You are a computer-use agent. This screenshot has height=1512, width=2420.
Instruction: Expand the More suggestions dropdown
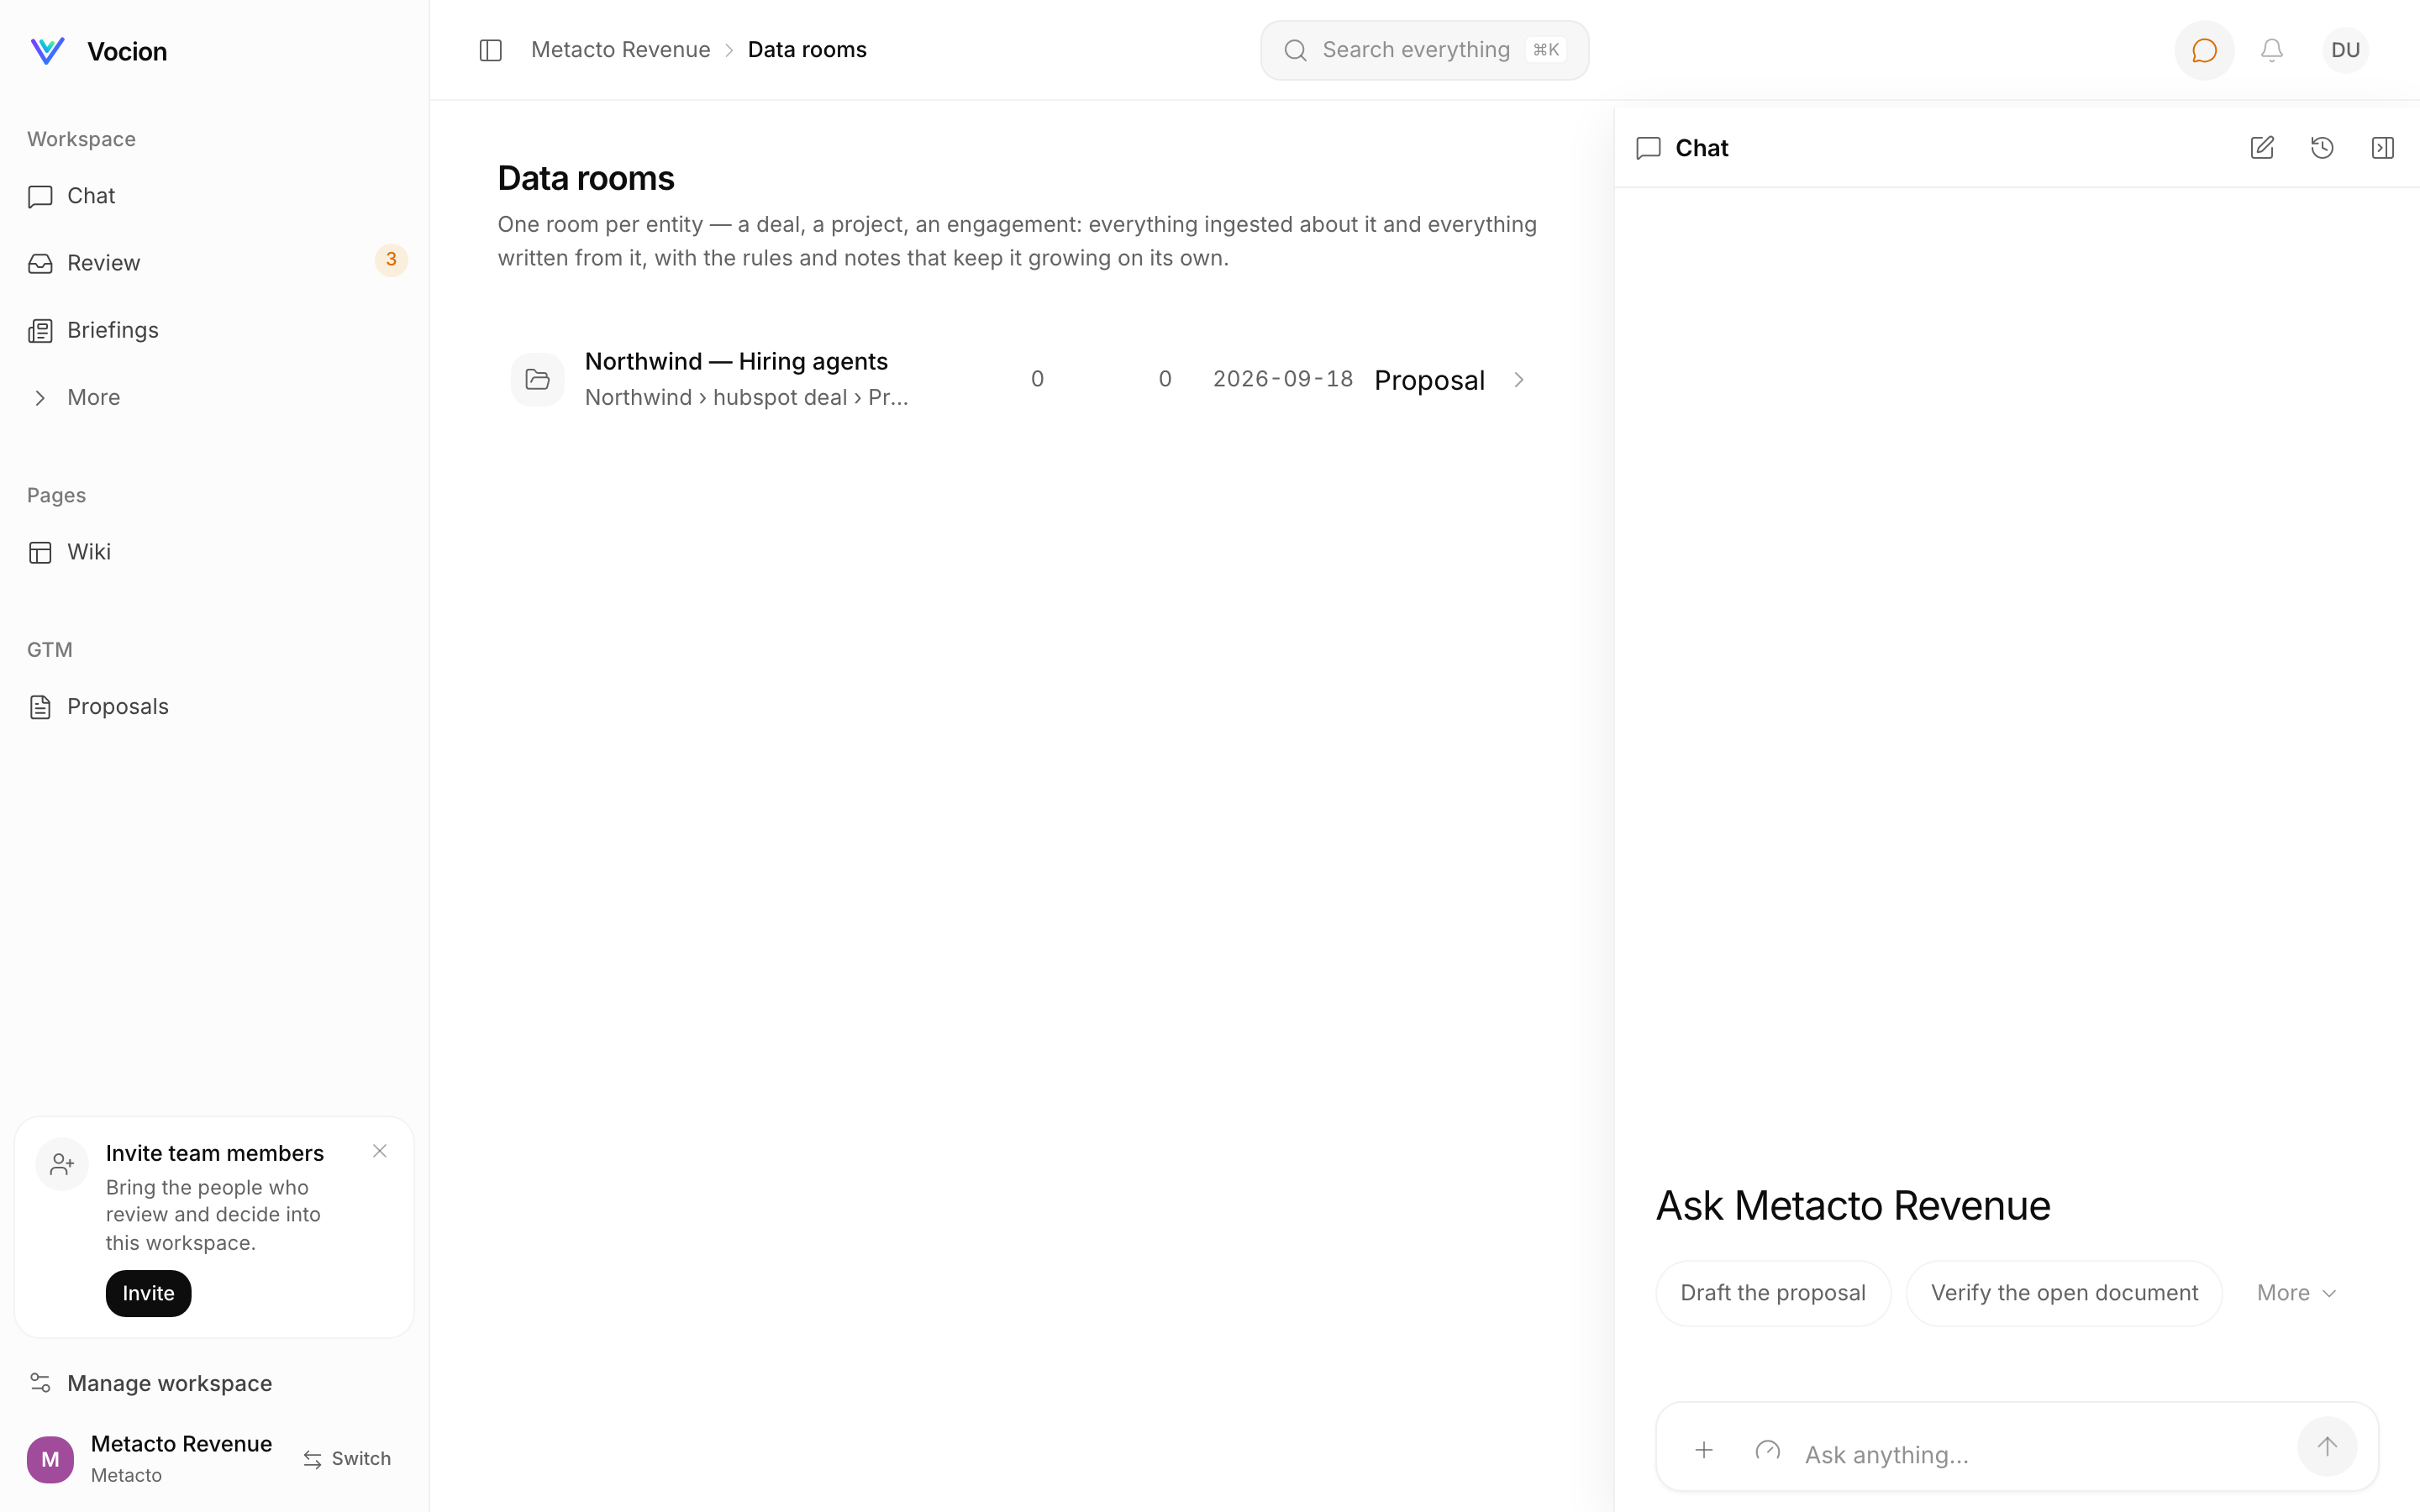coord(2297,1293)
